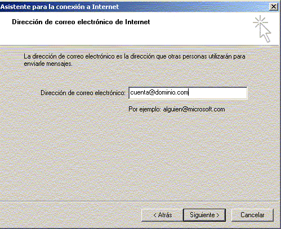Image resolution: width=281 pixels, height=229 pixels.
Task: Click the word 'enviarle mensajes' in the description
Action: (48, 64)
